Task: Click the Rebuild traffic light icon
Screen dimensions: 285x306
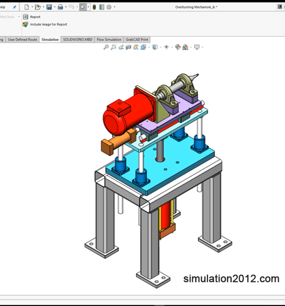Action: [x=94, y=7]
